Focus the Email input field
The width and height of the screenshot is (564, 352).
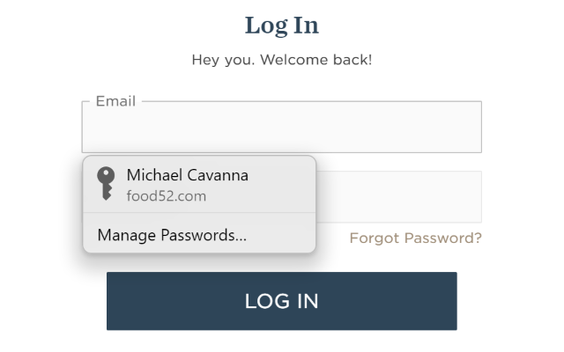pos(282,127)
